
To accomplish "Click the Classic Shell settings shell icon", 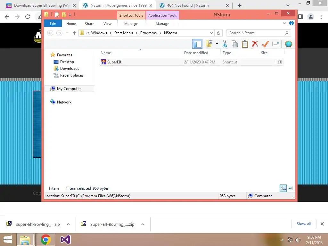I will (x=289, y=44).
